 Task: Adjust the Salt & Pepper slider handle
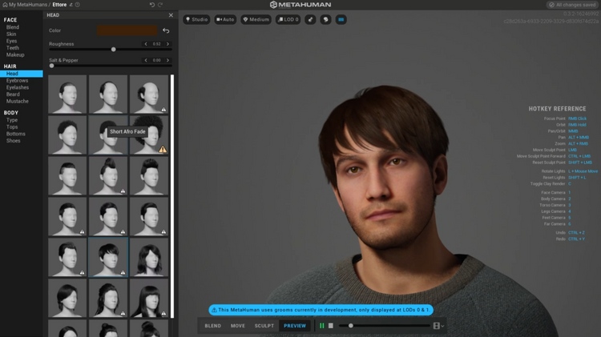click(x=52, y=66)
